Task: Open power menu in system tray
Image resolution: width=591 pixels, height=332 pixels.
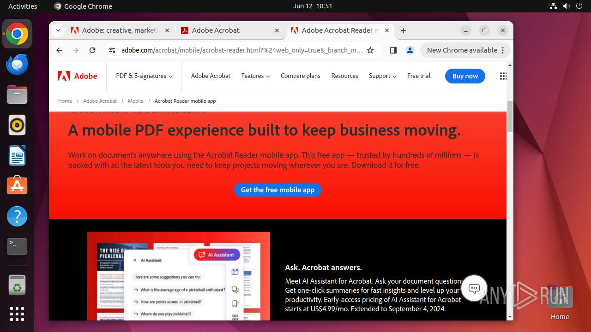Action: tap(579, 6)
